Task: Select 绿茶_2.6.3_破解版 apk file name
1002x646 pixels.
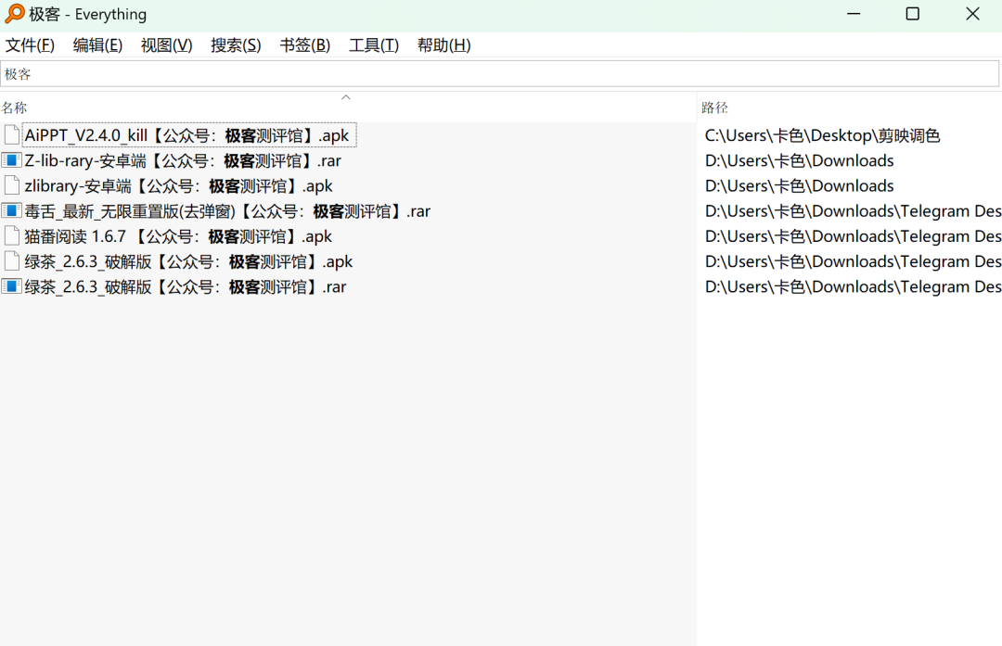Action: (188, 261)
